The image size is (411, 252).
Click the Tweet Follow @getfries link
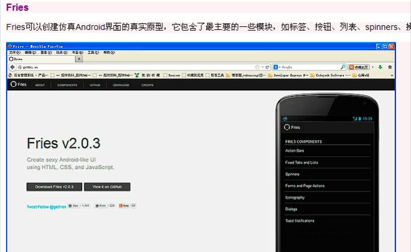[46, 207]
